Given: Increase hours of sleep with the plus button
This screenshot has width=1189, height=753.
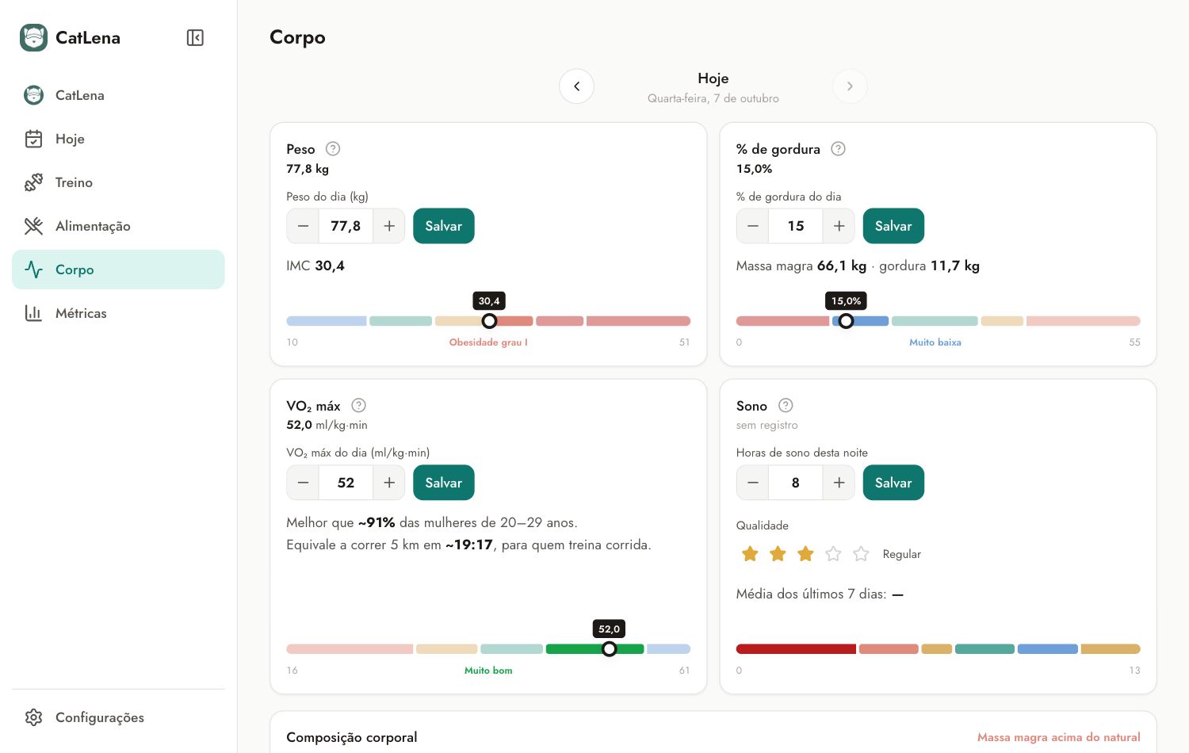Looking at the screenshot, I should click(839, 483).
